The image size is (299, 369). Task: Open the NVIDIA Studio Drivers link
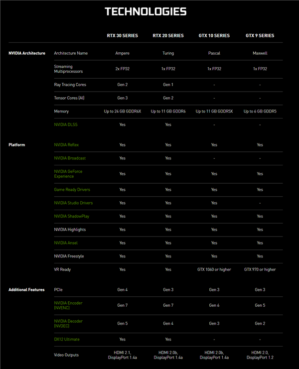tap(73, 203)
